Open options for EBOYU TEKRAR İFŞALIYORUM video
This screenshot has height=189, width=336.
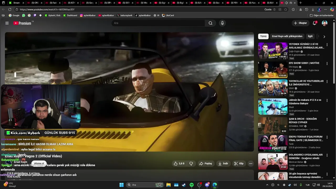pos(327,137)
